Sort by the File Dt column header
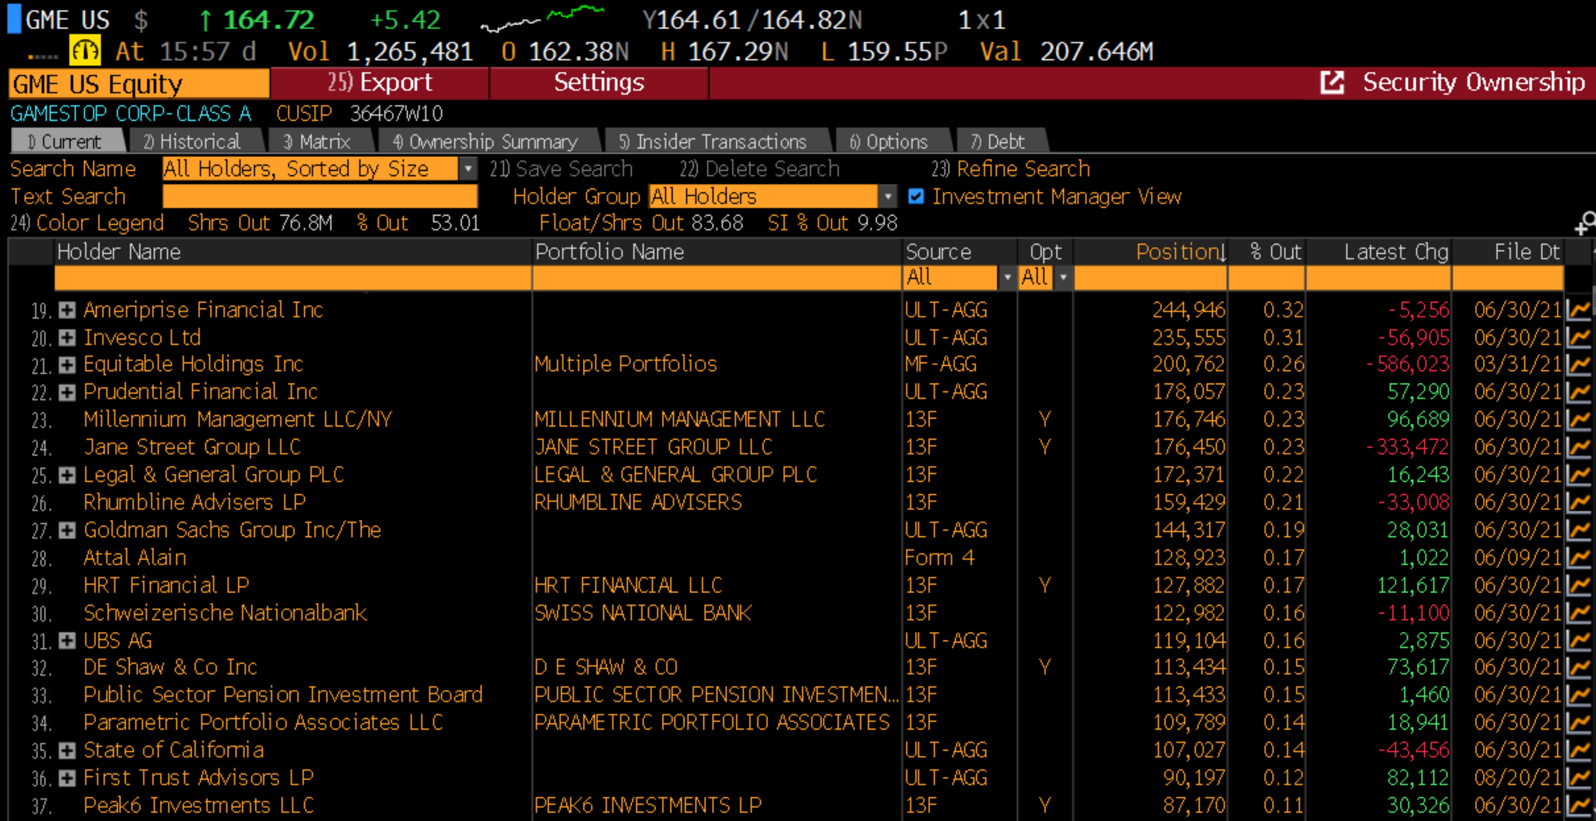This screenshot has width=1596, height=821. pyautogui.click(x=1508, y=251)
